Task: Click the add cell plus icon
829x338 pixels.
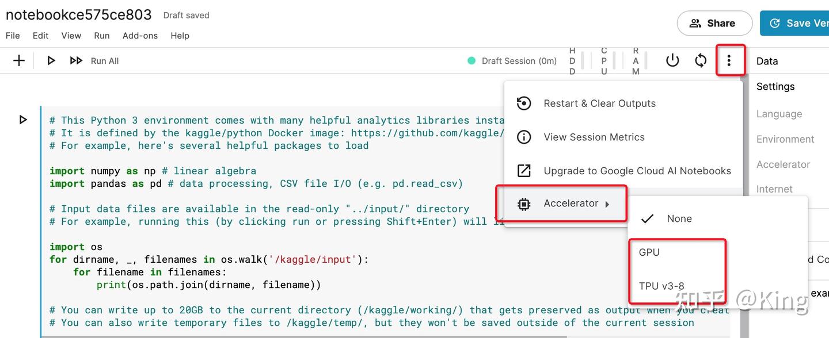Action: click(19, 60)
